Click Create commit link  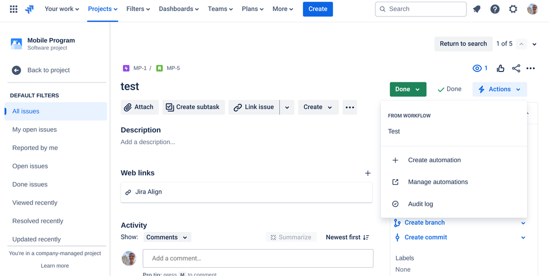pyautogui.click(x=425, y=237)
